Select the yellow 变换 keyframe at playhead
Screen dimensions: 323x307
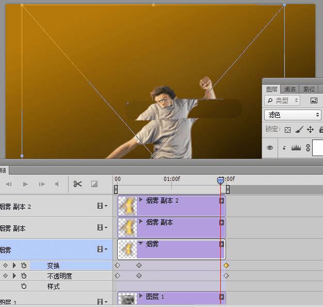[x=226, y=265]
